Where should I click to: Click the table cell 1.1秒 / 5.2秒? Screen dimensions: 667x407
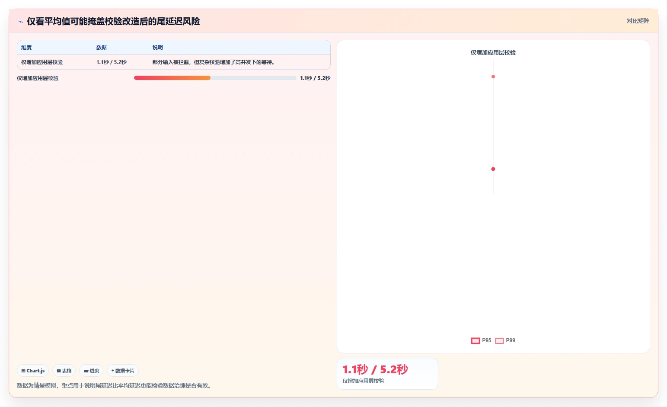pyautogui.click(x=112, y=62)
